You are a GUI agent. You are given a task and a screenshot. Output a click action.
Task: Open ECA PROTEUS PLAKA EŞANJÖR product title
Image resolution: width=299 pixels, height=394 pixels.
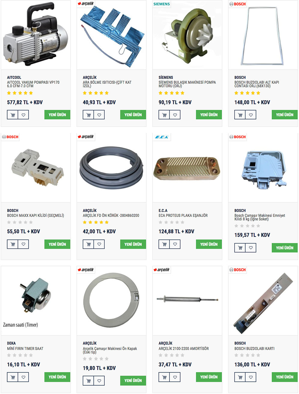(183, 215)
